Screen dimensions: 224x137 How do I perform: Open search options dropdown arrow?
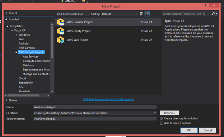216,14
